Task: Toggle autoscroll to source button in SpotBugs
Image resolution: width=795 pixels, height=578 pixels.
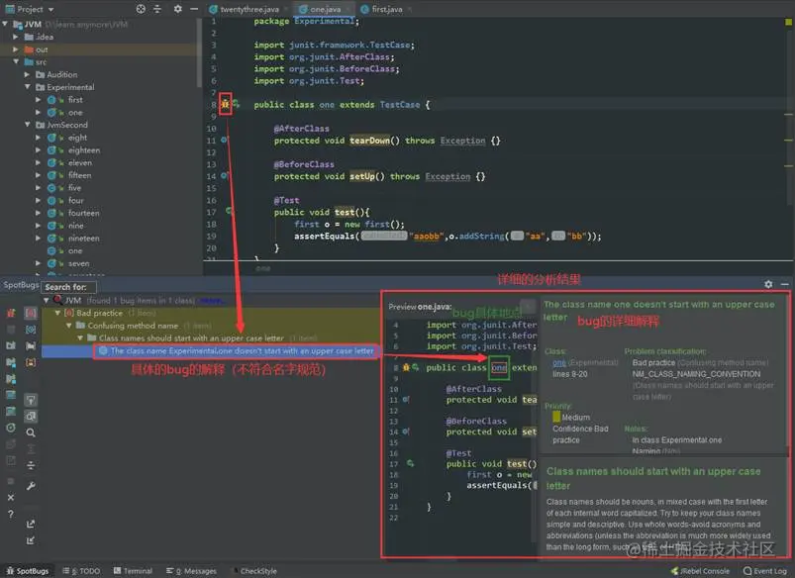Action: point(31,400)
